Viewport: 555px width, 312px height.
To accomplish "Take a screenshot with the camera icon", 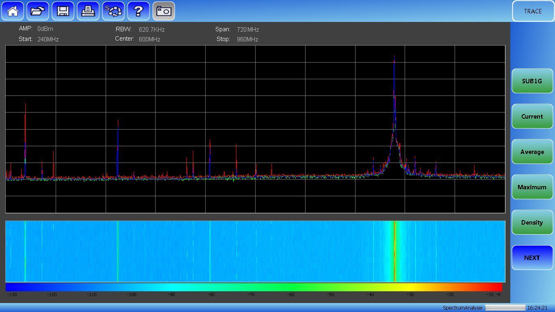I will click(x=164, y=11).
